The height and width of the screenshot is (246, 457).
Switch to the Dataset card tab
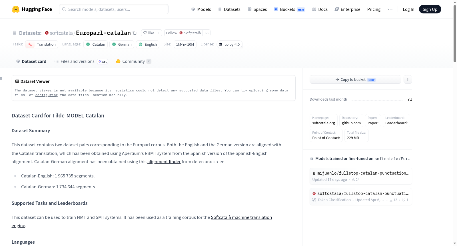[31, 61]
